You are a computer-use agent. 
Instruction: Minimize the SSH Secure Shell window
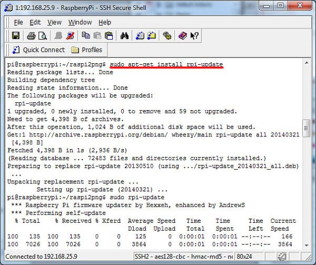coord(266,6)
